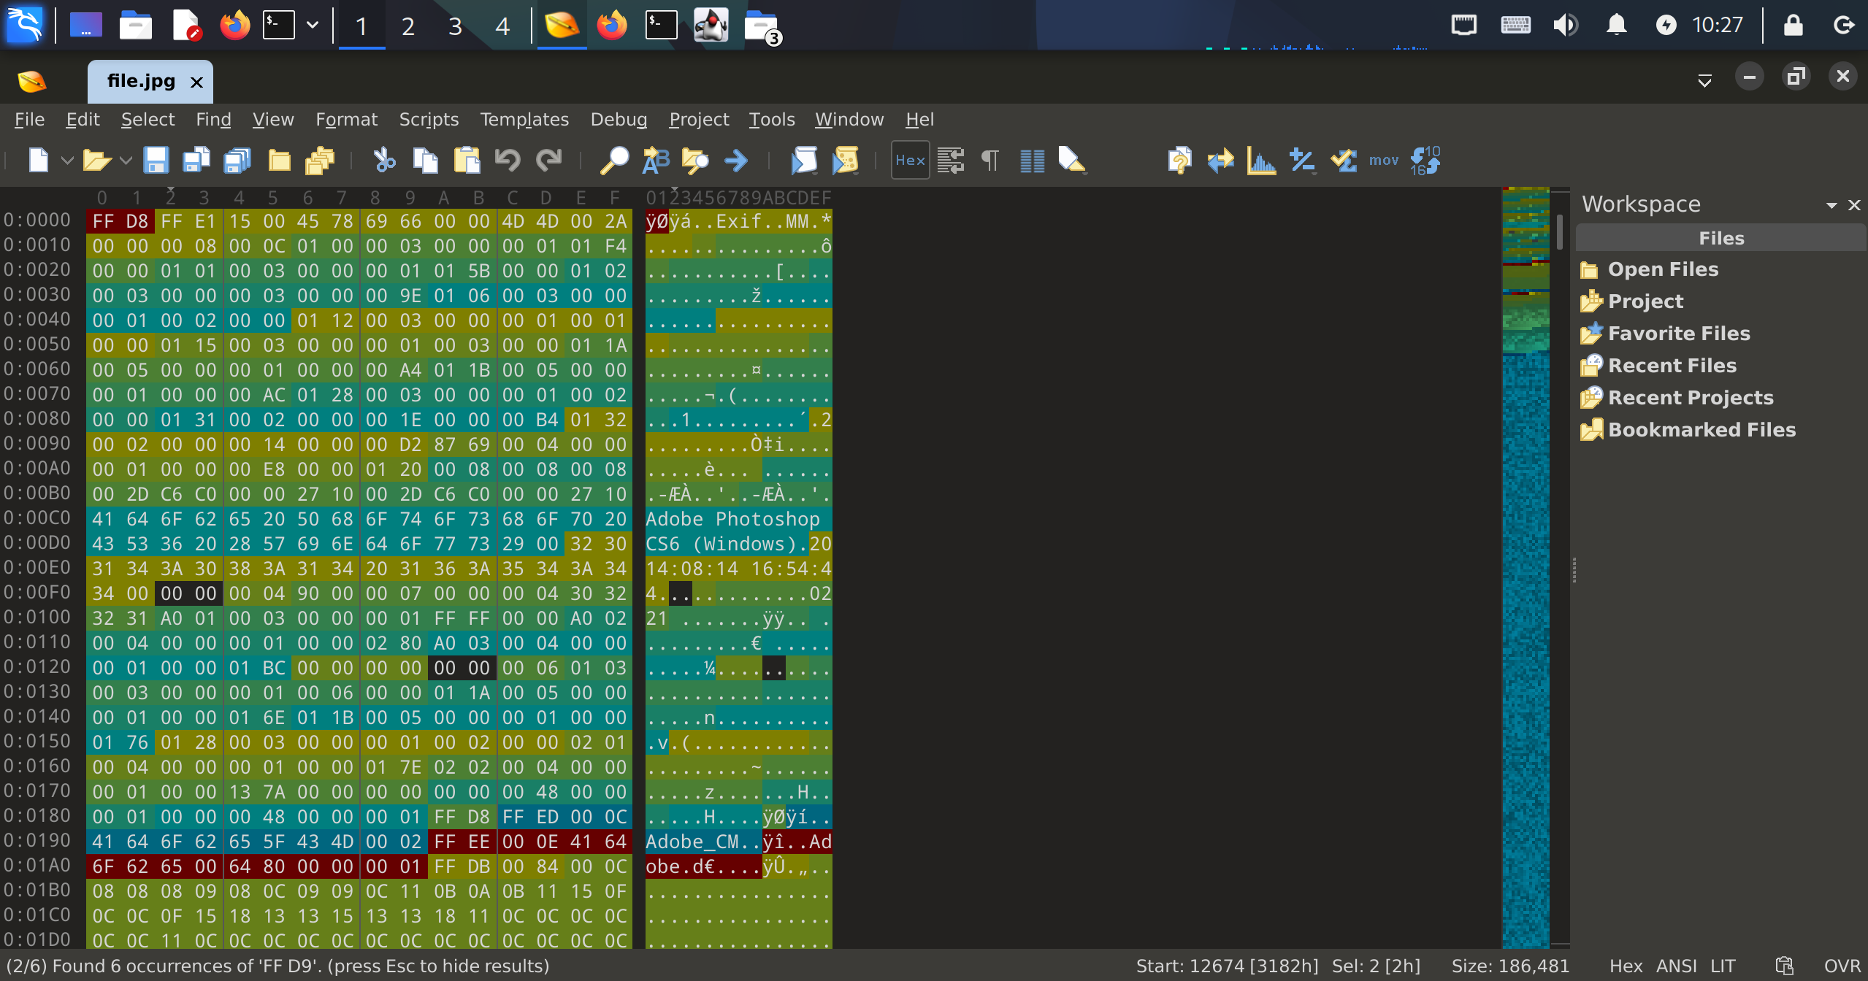
Task: Open the Templates menu
Action: 524,119
